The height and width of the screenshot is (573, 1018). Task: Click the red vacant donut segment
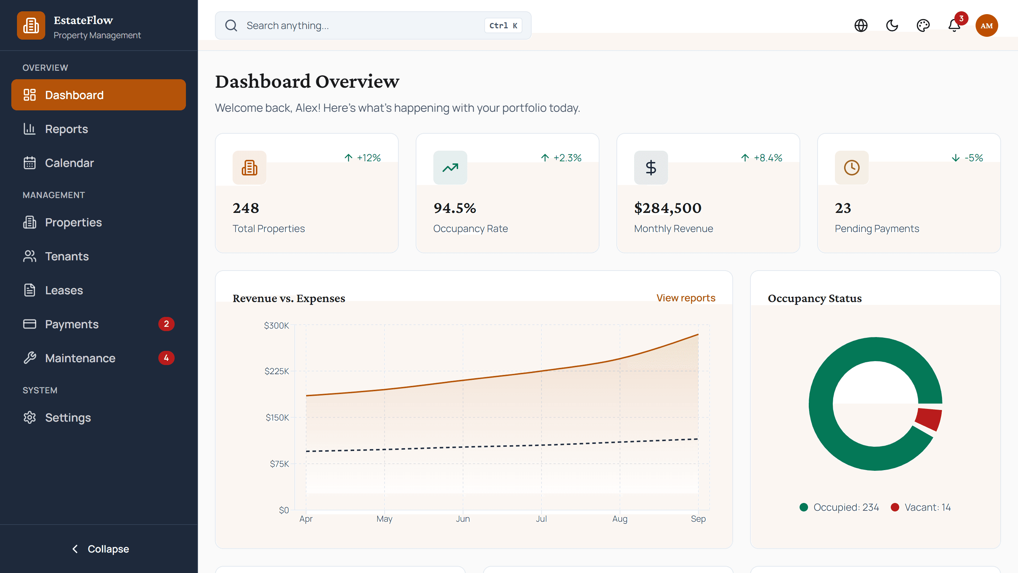[x=928, y=419]
